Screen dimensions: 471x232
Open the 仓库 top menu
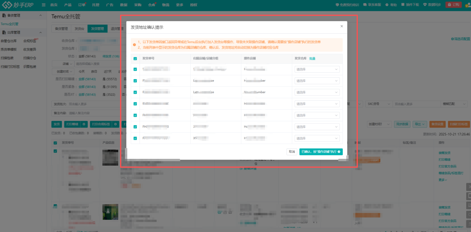coord(152,5)
